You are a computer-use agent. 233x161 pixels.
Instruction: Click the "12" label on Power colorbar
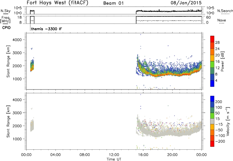(x=217, y=68)
